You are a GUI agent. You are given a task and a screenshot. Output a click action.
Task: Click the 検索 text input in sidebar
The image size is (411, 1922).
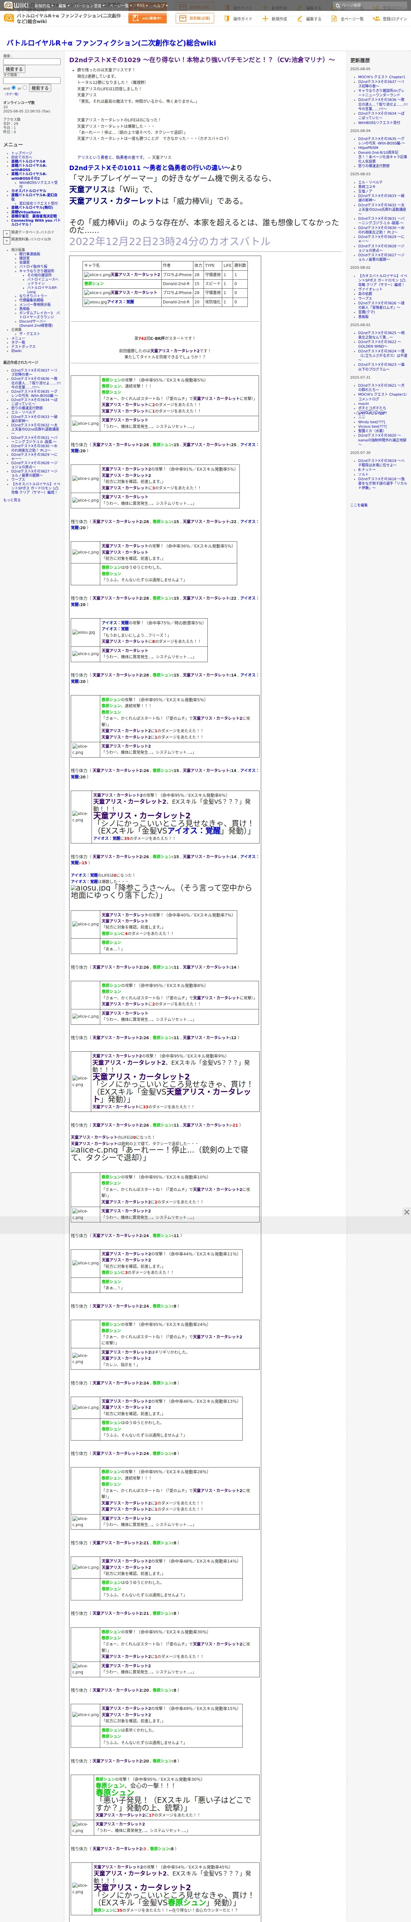click(x=32, y=62)
